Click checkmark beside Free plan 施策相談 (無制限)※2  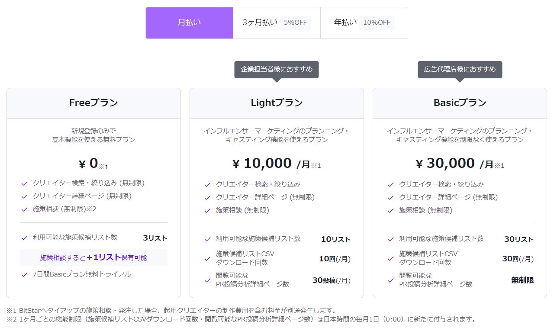(x=25, y=209)
